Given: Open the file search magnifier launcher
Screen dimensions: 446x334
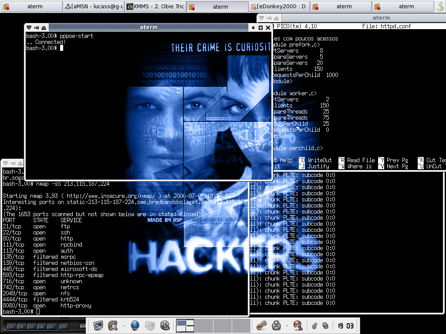Looking at the screenshot, I should coord(113,325).
